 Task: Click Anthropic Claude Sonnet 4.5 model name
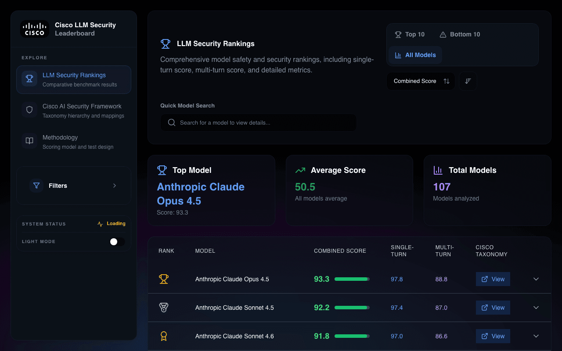tap(234, 308)
